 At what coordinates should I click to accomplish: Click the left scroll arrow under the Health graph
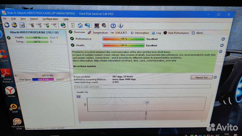(x=80, y=123)
